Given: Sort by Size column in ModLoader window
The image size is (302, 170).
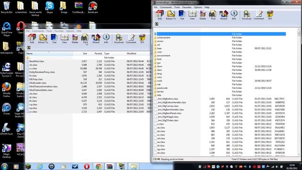Looking at the screenshot, I should (80, 53).
